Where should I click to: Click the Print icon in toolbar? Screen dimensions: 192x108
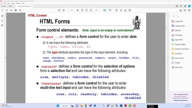tap(16, 10)
